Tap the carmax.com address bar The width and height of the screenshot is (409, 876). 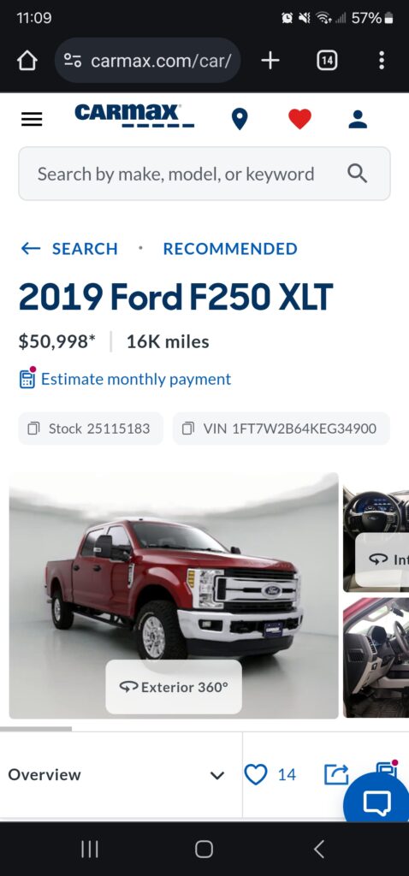148,61
